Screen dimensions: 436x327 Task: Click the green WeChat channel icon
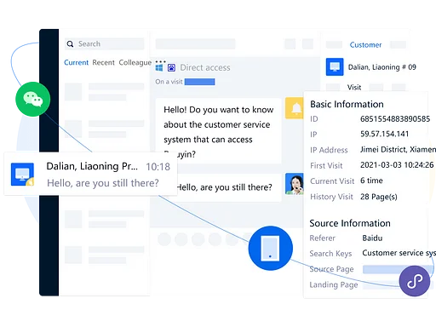point(33,99)
